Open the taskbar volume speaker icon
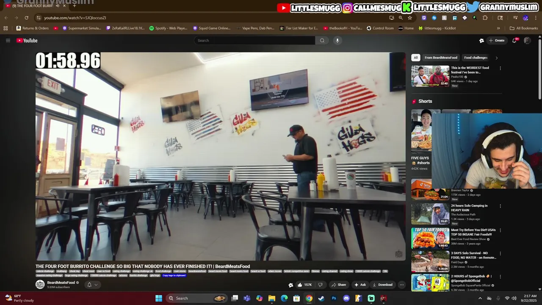 (x=514, y=298)
